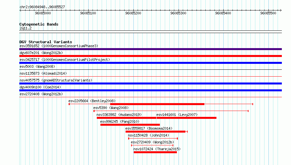This screenshot has height=165, width=291.
Task: Open esv3425717 (1000GenomesConsortiumPilotProject) label
Action: click(x=65, y=60)
